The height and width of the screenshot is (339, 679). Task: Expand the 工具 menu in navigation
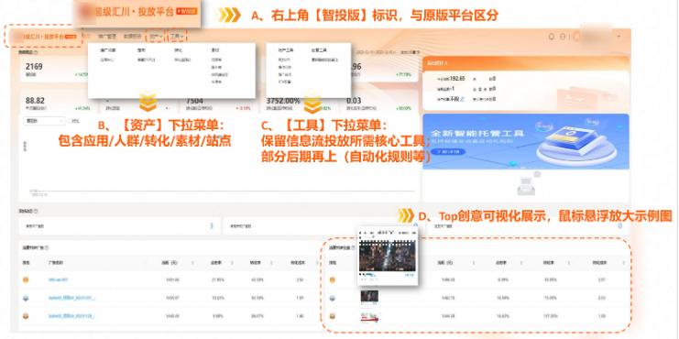[x=177, y=37]
